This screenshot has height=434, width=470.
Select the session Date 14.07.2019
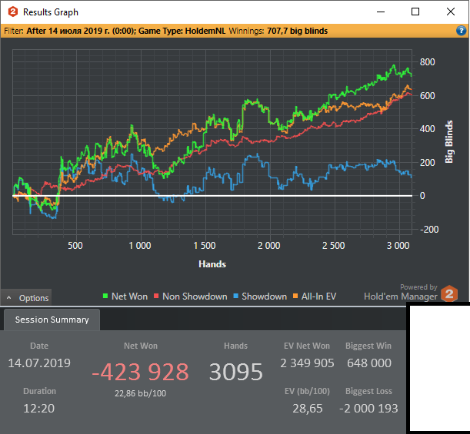38,363
